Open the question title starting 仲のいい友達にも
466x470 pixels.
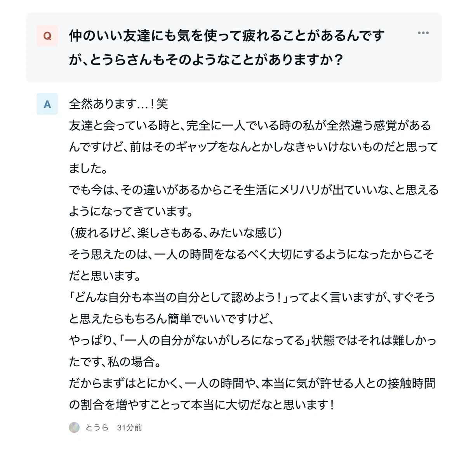point(227,36)
